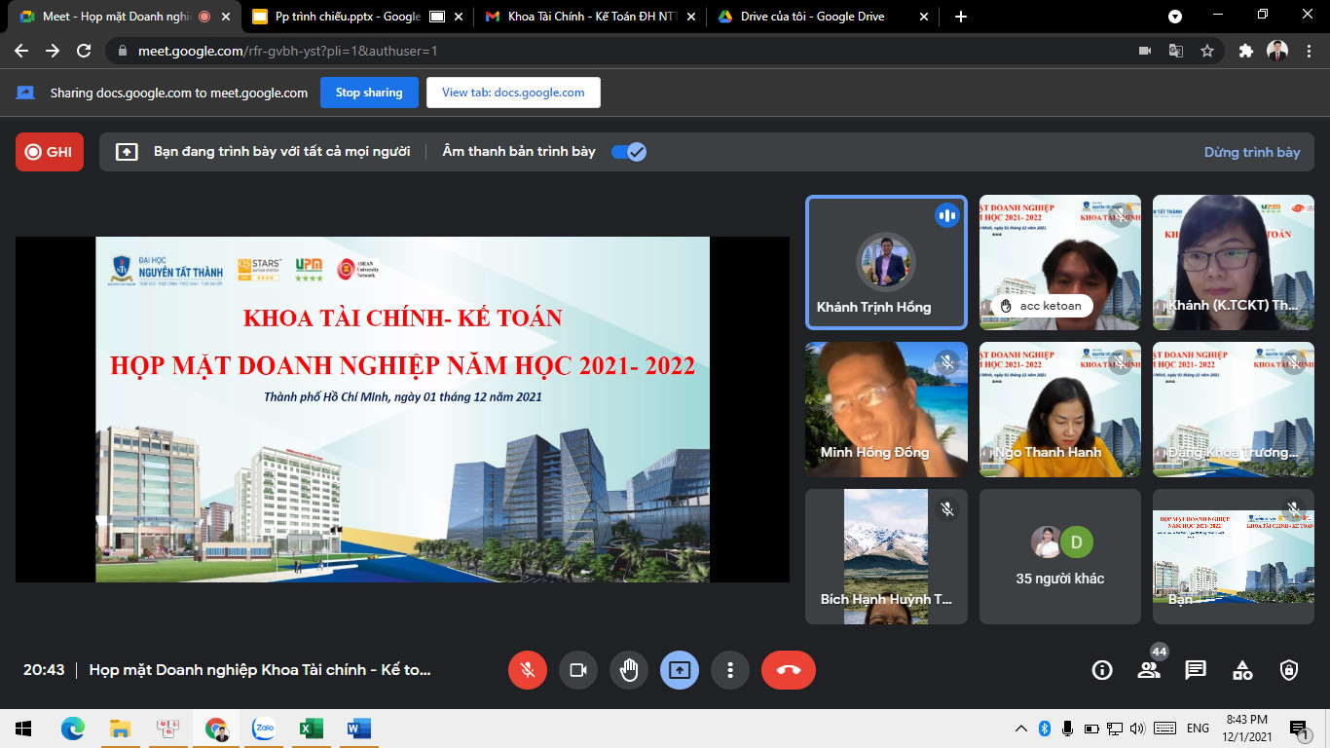Leave the call with red hang-up button
This screenshot has height=748, width=1330.
[x=789, y=670]
